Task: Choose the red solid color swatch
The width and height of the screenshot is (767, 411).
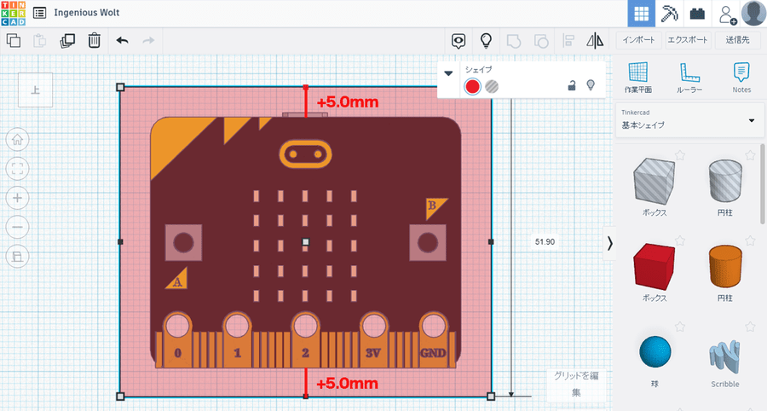Action: 472,87
